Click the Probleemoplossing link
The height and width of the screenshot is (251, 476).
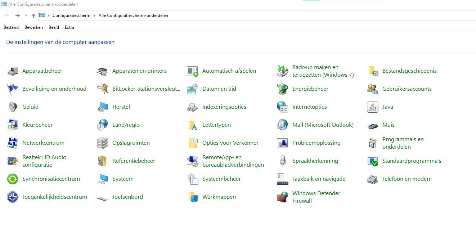(316, 143)
